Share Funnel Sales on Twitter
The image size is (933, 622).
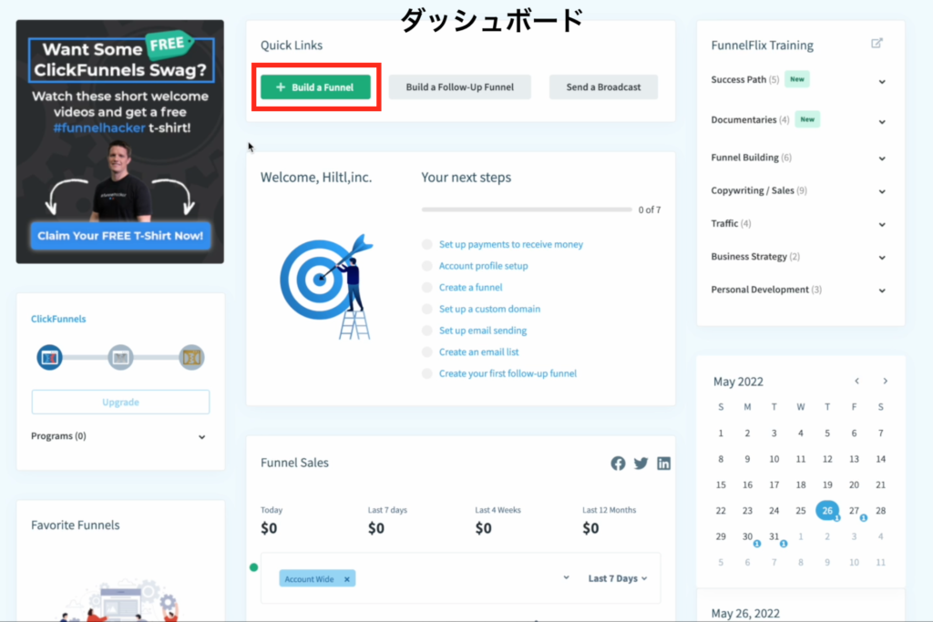point(641,464)
